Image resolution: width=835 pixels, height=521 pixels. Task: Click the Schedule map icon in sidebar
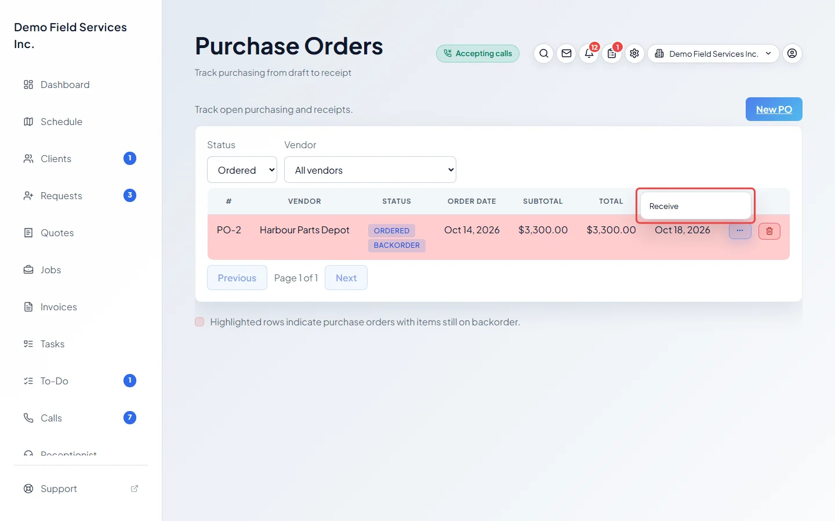pyautogui.click(x=28, y=122)
